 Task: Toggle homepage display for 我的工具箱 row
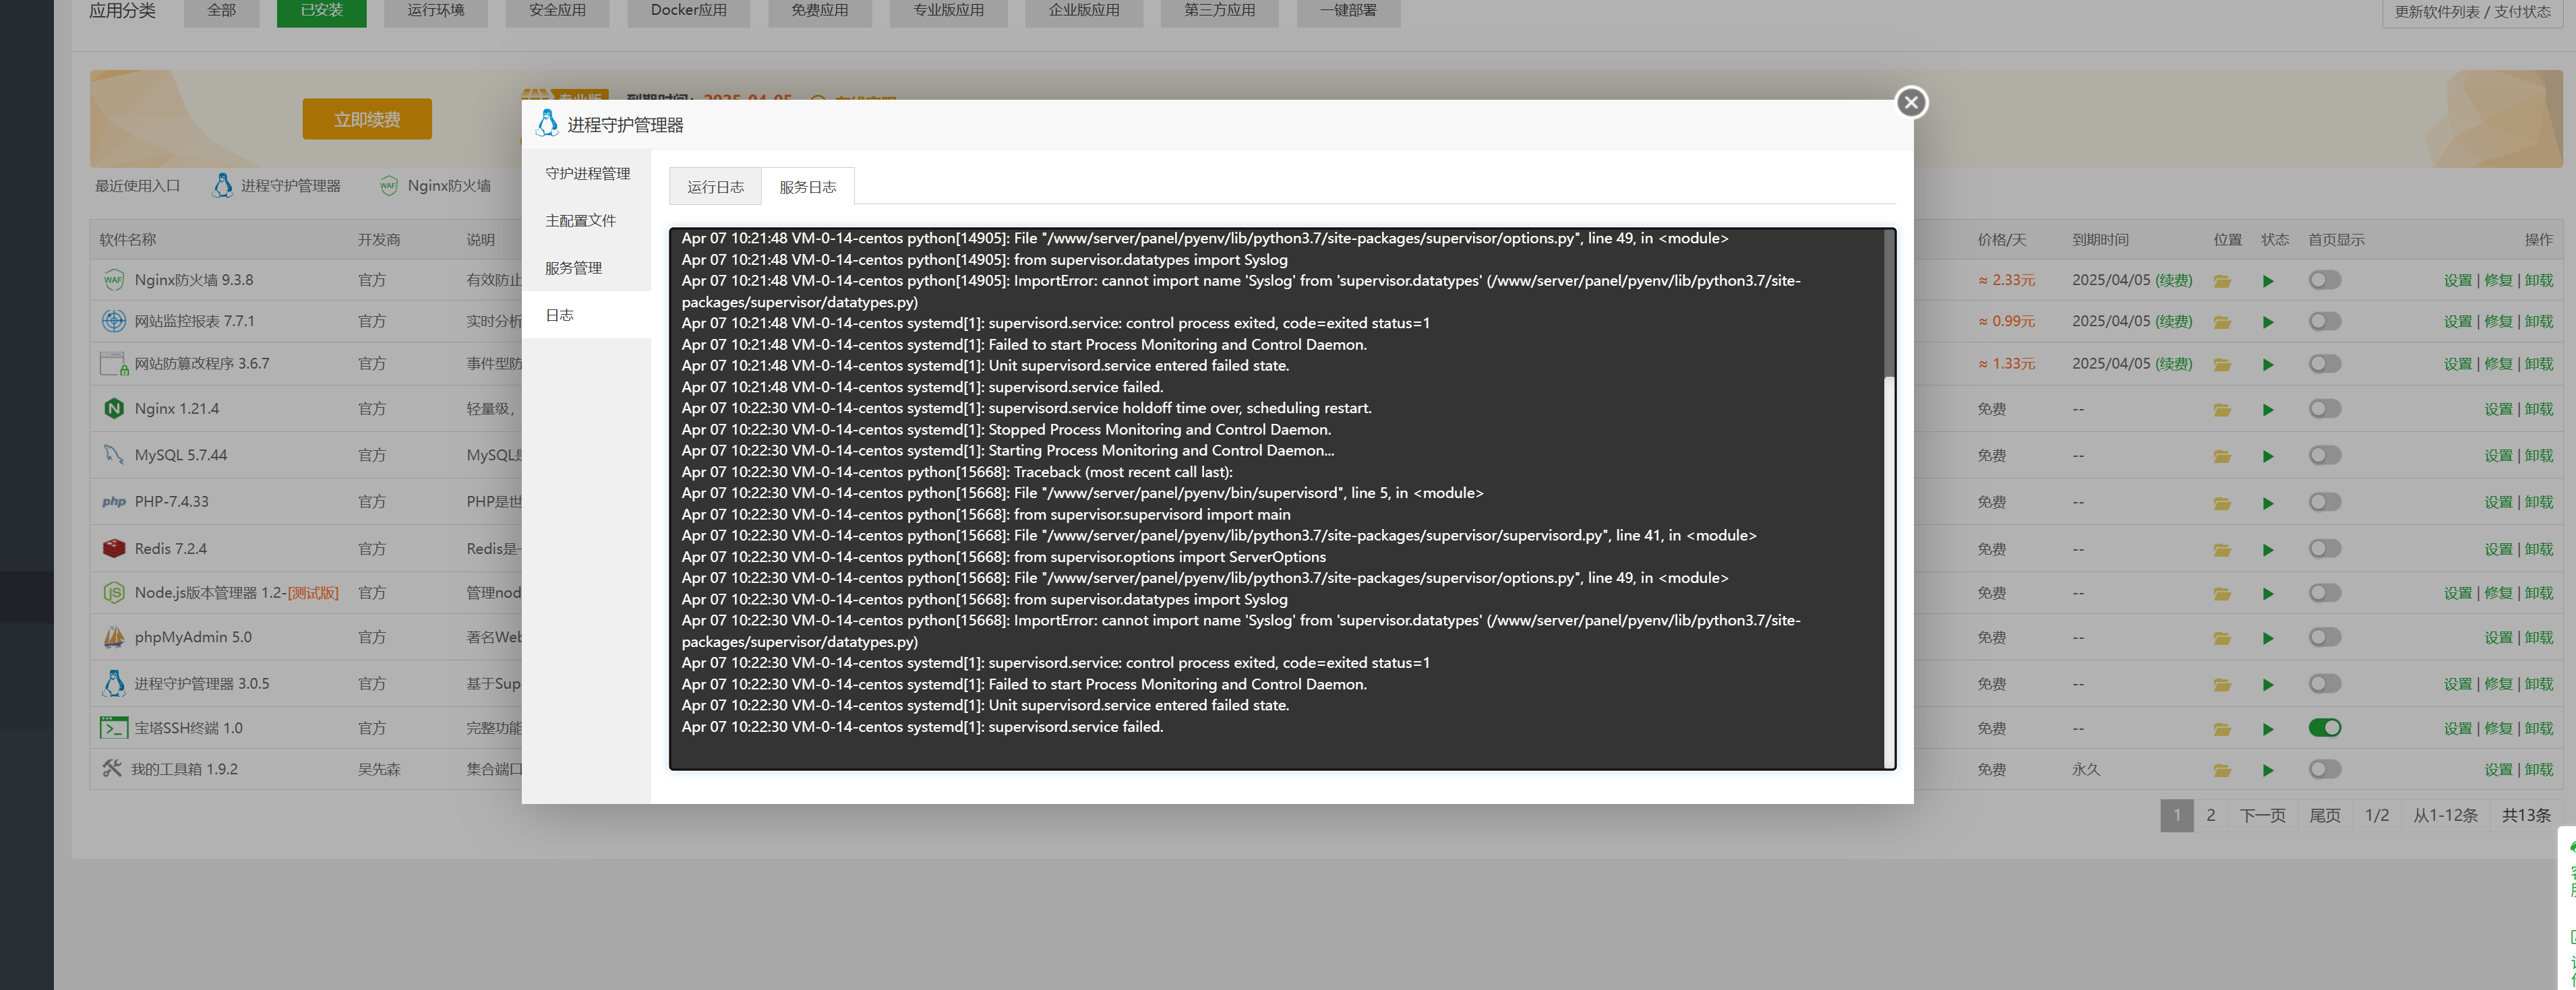[x=2324, y=769]
